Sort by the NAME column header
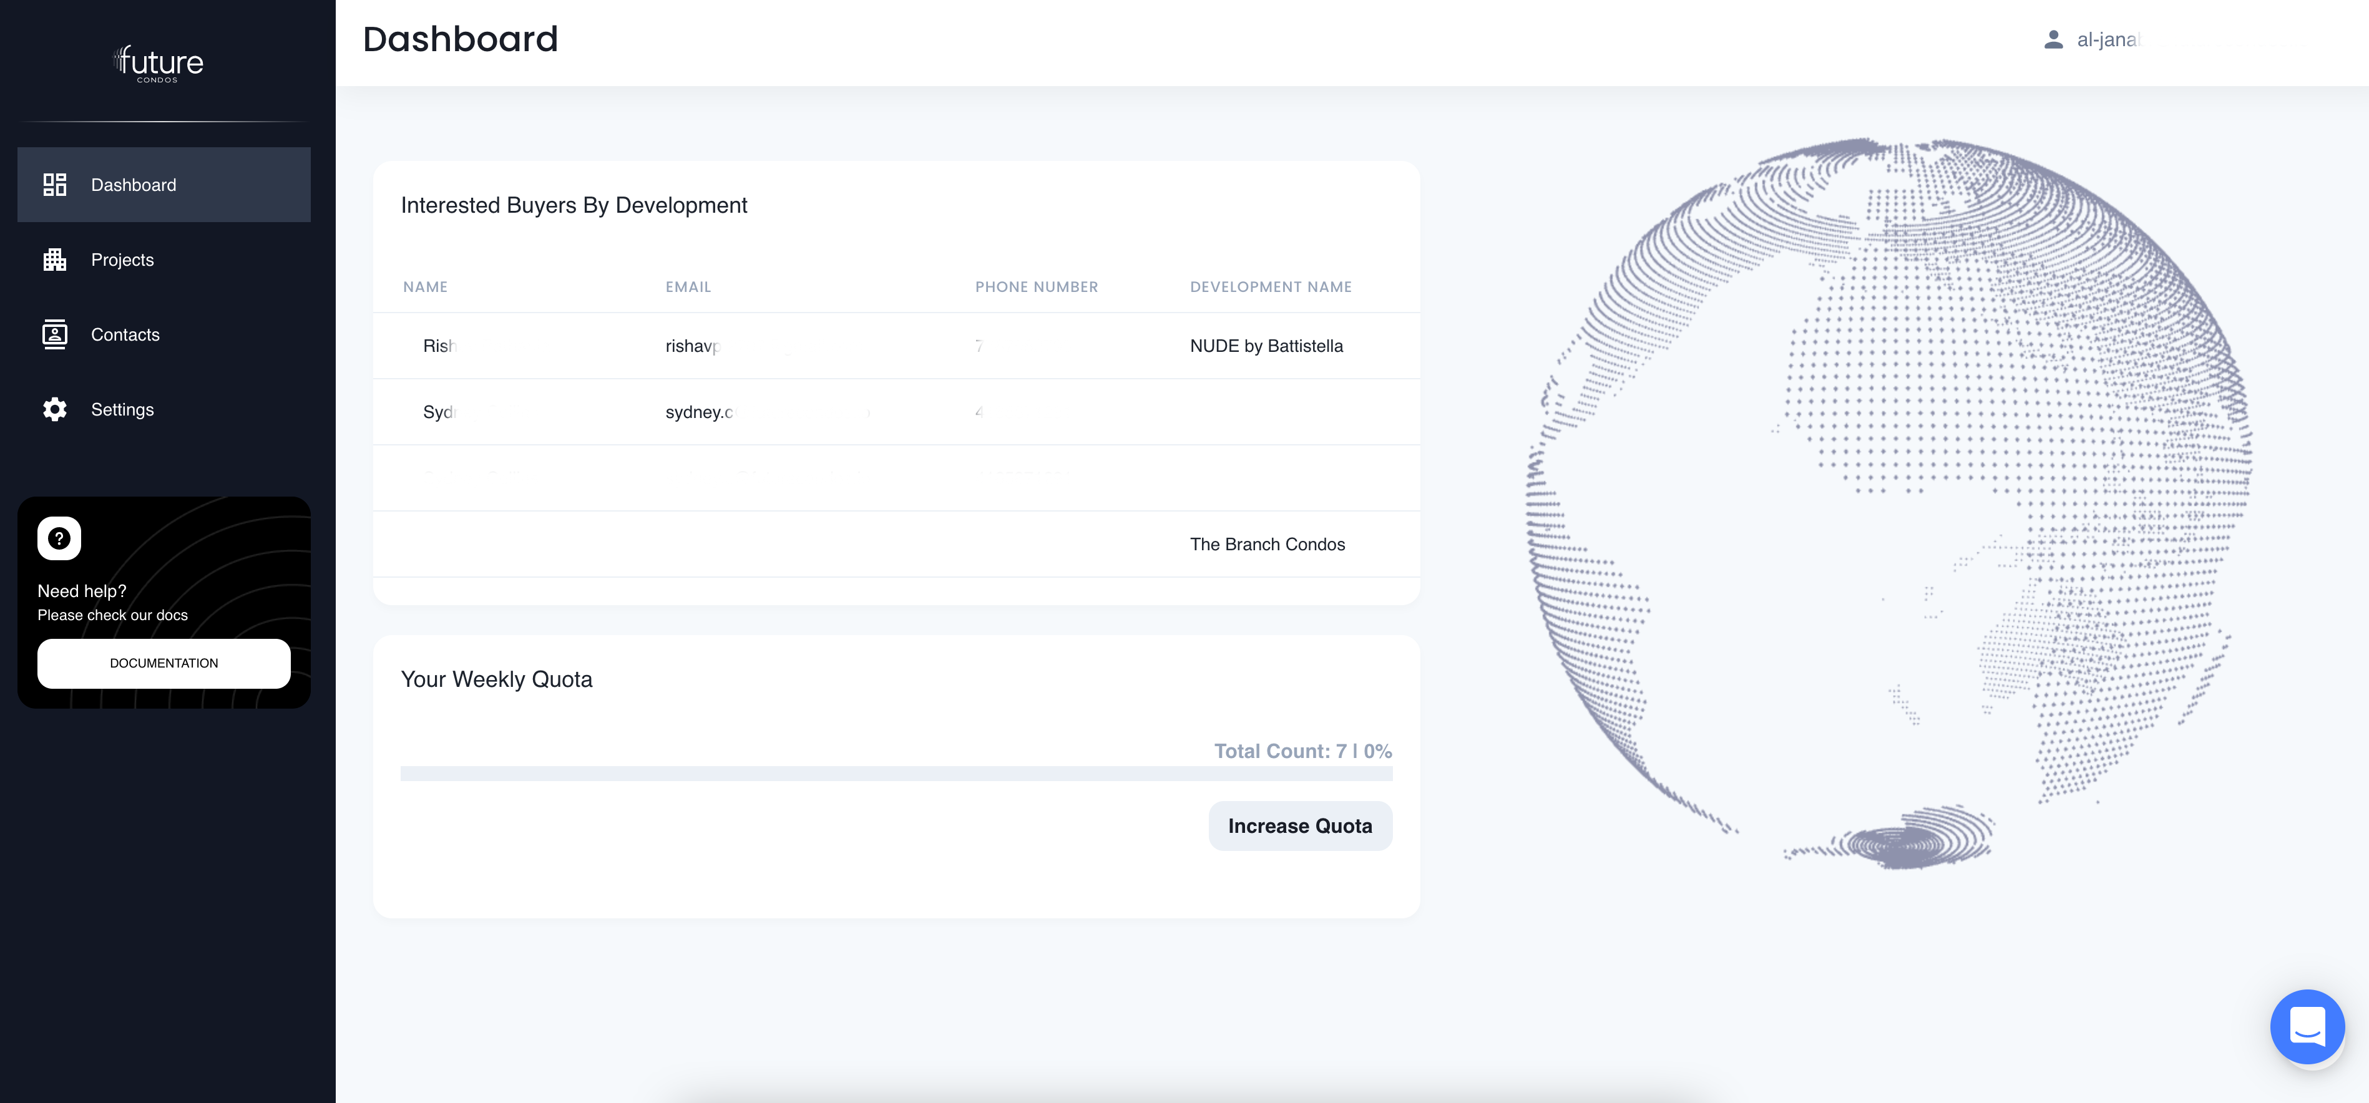This screenshot has width=2369, height=1103. pyautogui.click(x=425, y=287)
